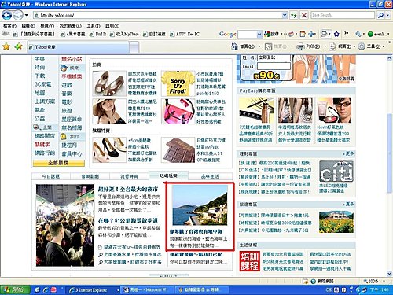Stop loading with the red X button
Image resolution: width=393 pixels, height=295 pixels.
[304, 15]
